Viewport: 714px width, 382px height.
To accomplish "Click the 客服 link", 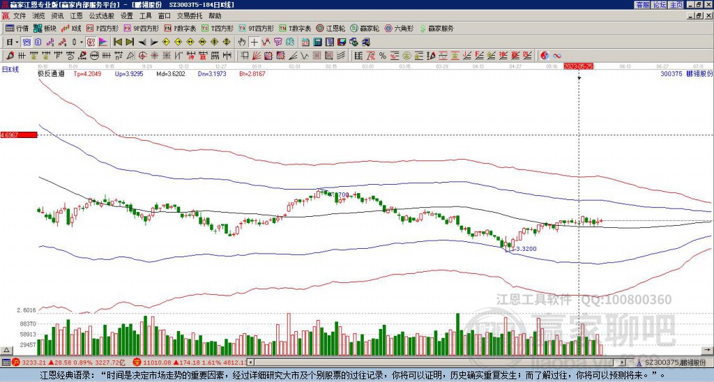I will pyautogui.click(x=642, y=5).
